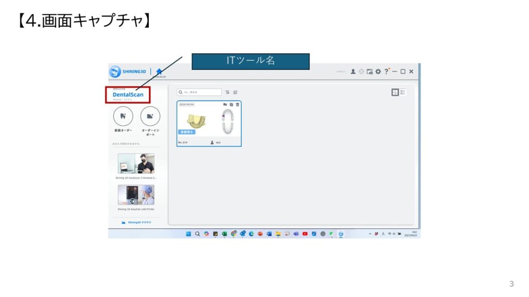Click the home icon in header
Image resolution: width=529 pixels, height=297 pixels.
tap(159, 72)
